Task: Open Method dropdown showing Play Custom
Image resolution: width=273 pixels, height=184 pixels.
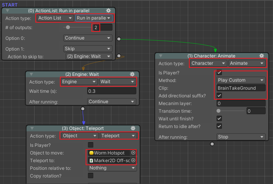Action: click(x=240, y=80)
